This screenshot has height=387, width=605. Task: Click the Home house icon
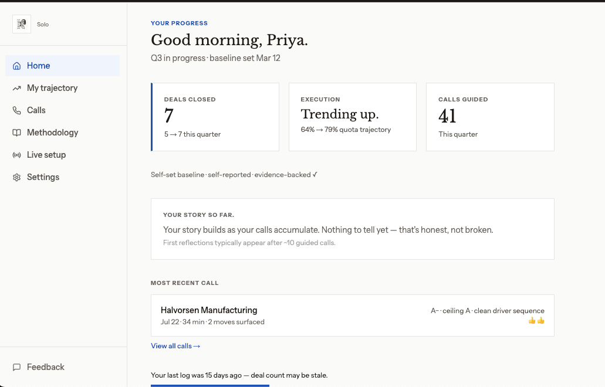click(x=16, y=66)
